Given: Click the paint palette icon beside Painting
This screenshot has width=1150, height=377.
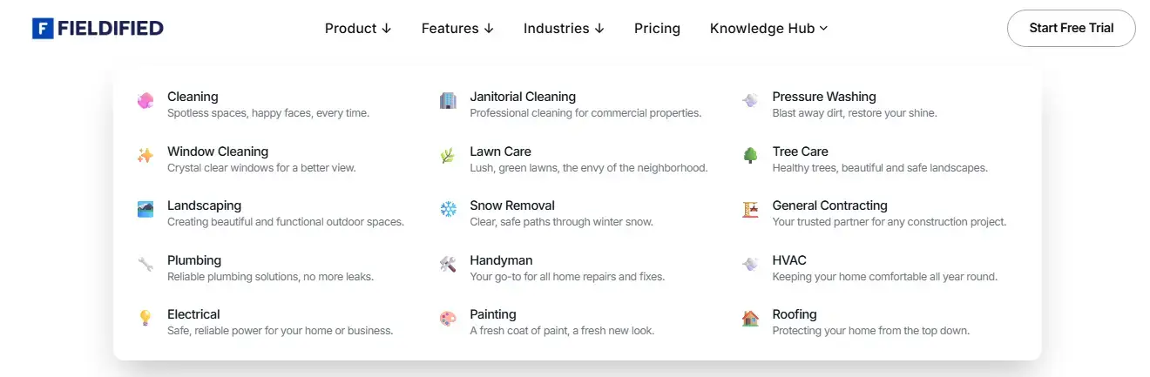Looking at the screenshot, I should coord(448,319).
